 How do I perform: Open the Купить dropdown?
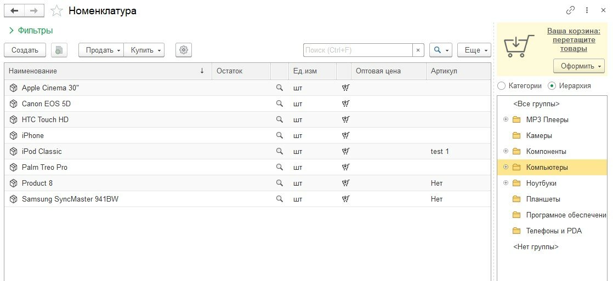144,50
